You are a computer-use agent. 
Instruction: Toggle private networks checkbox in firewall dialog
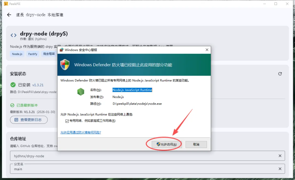tap(67, 121)
